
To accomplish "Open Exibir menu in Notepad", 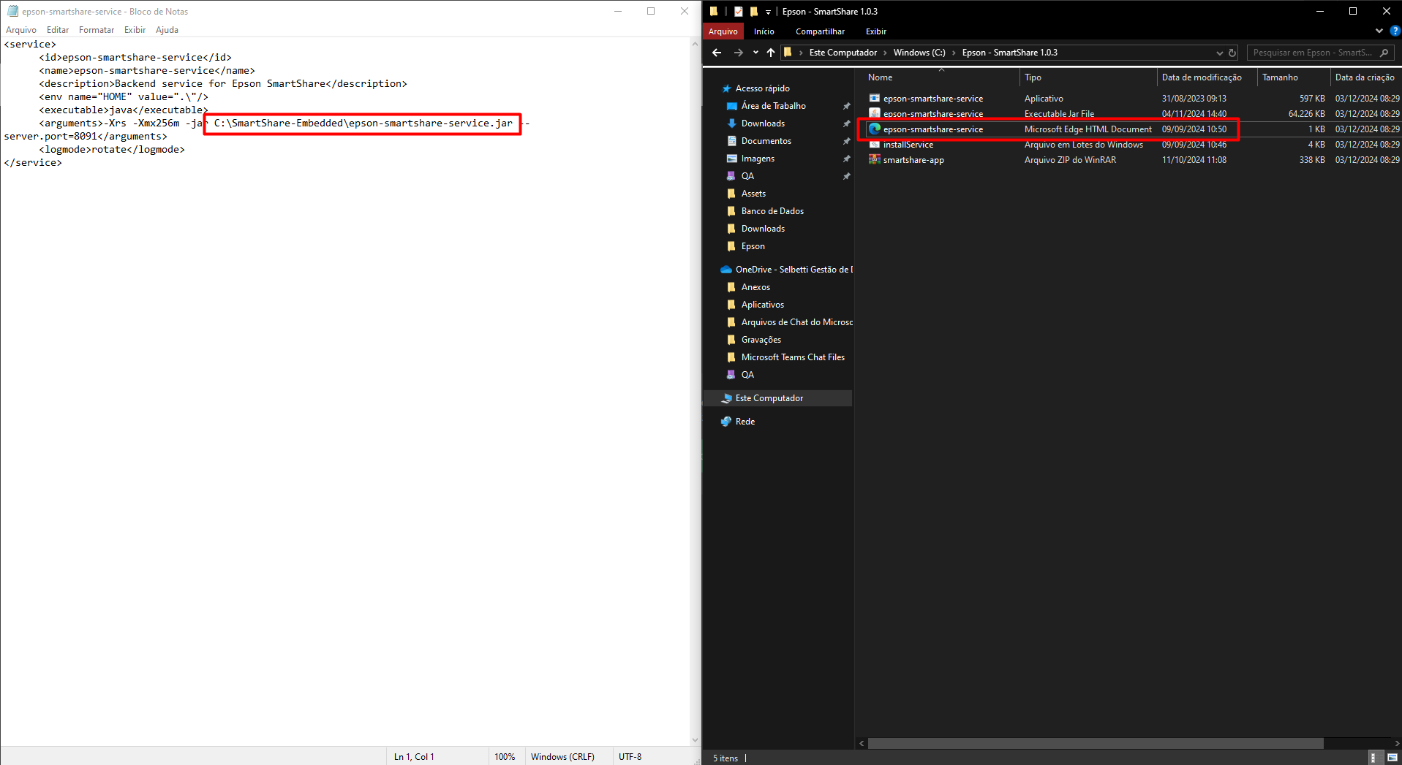I will pos(135,30).
